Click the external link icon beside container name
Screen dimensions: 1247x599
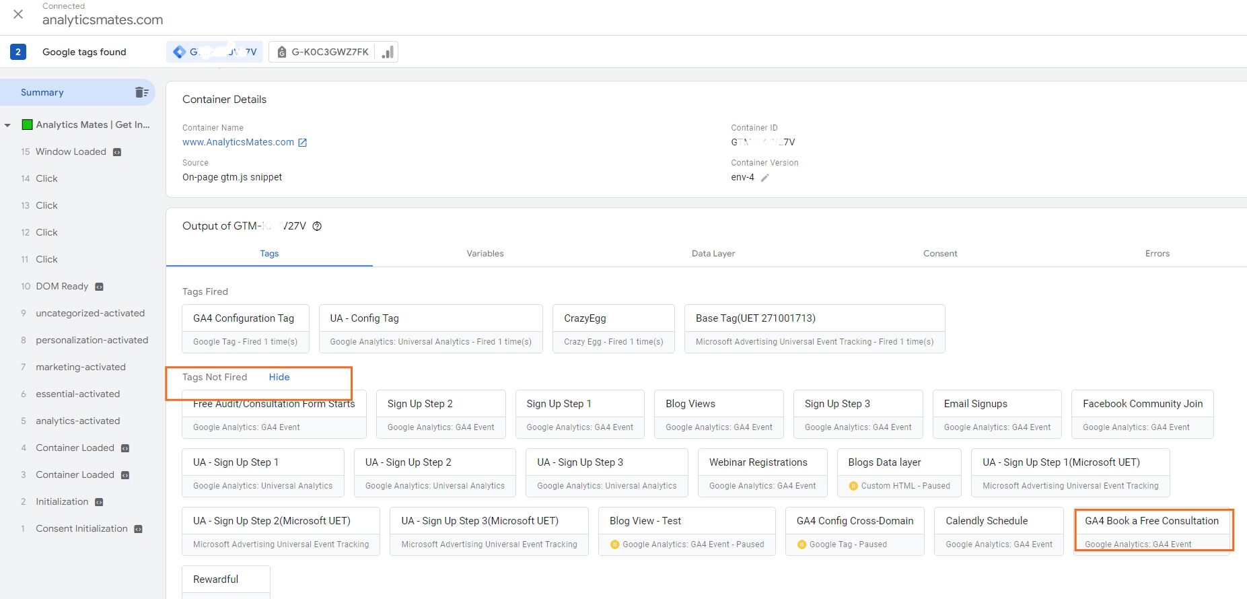(303, 143)
